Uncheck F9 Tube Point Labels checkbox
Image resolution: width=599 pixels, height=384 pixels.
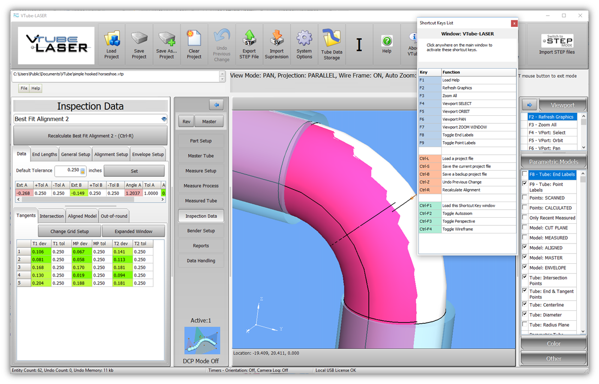point(525,183)
